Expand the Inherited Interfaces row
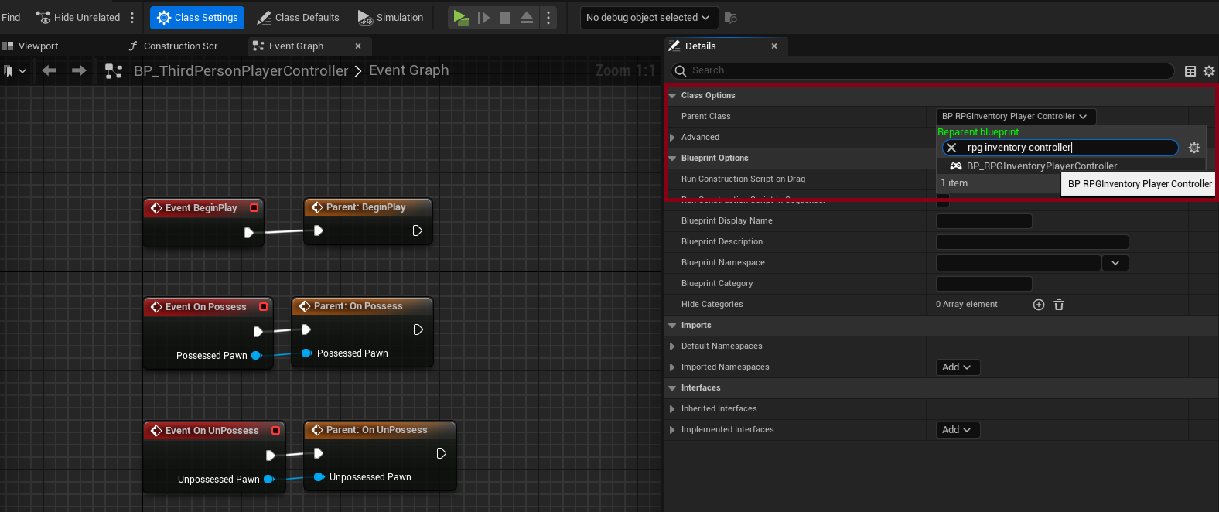The image size is (1219, 512). [x=672, y=409]
